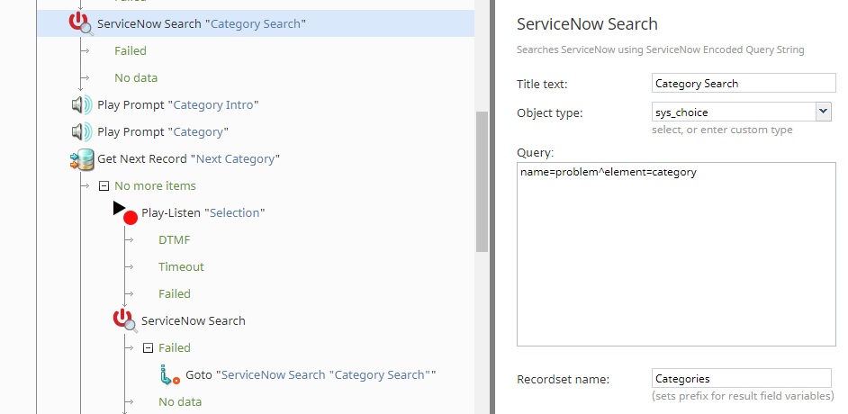The image size is (848, 414).
Task: Select the DTMF exit branch
Action: [174, 240]
